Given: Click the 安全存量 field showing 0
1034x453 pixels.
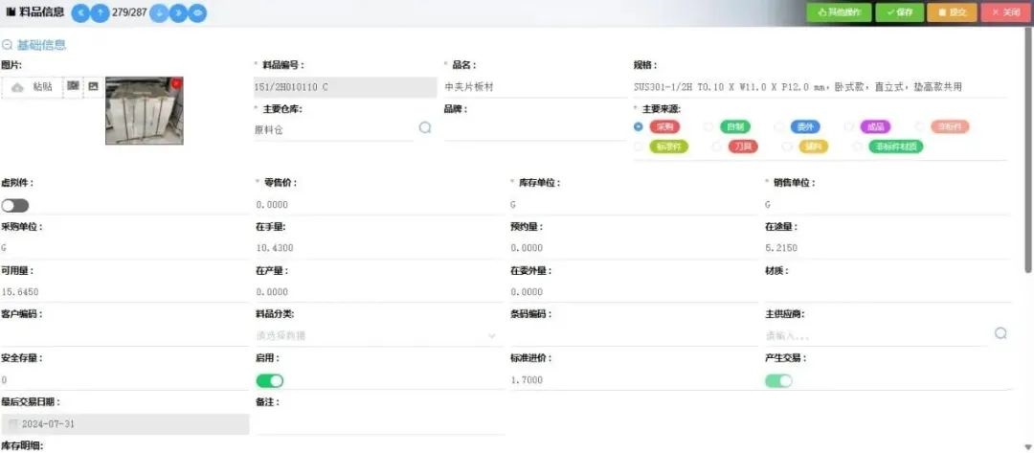Looking at the screenshot, I should point(125,380).
